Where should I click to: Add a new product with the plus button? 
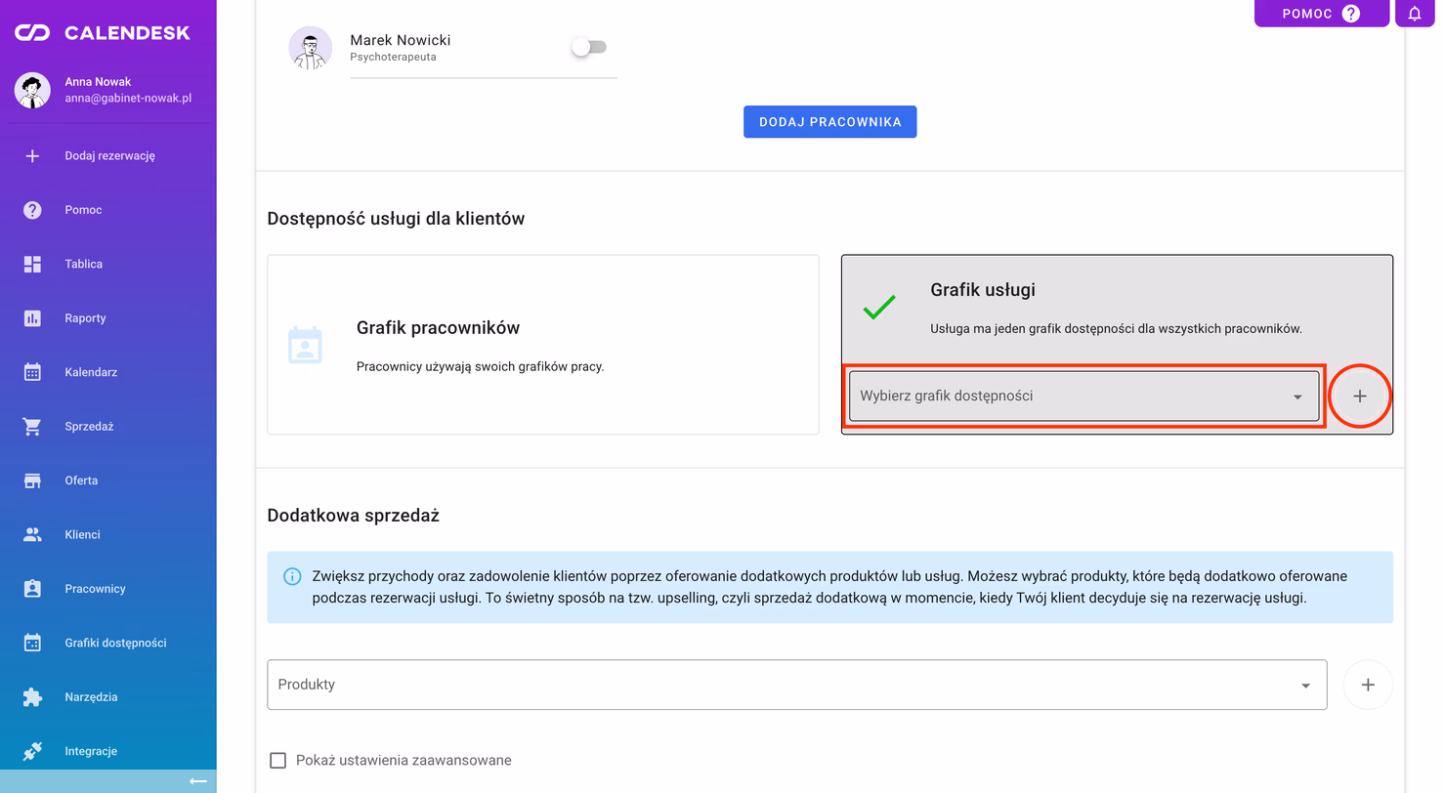point(1368,685)
